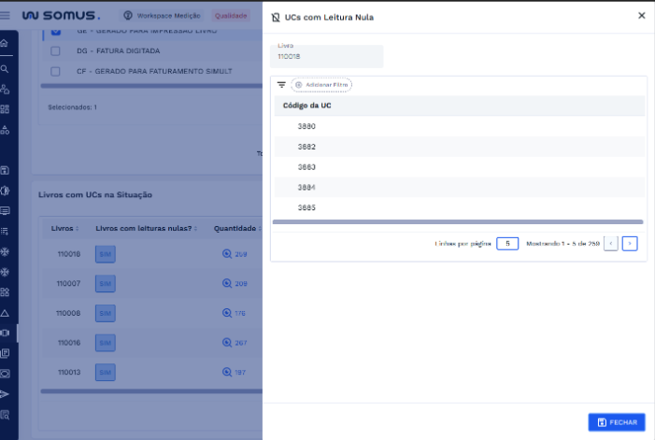Click the Livro input field 110018
This screenshot has width=655, height=440.
tap(327, 56)
